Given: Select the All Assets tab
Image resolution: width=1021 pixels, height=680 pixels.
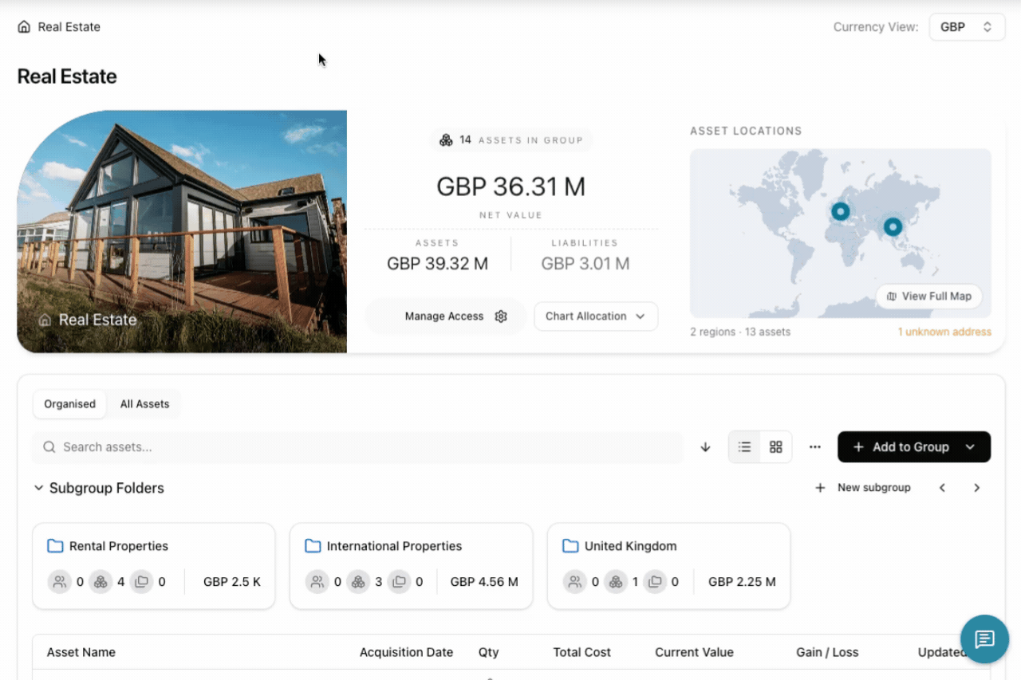Looking at the screenshot, I should [145, 404].
